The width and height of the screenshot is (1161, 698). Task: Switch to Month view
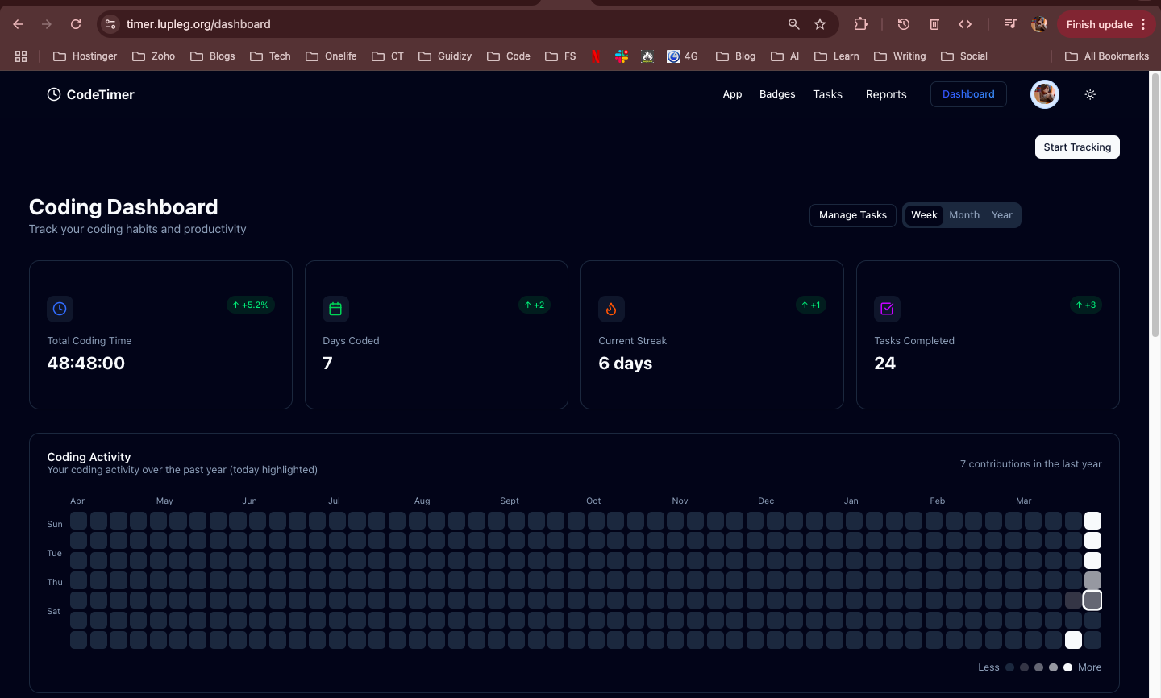click(x=964, y=215)
